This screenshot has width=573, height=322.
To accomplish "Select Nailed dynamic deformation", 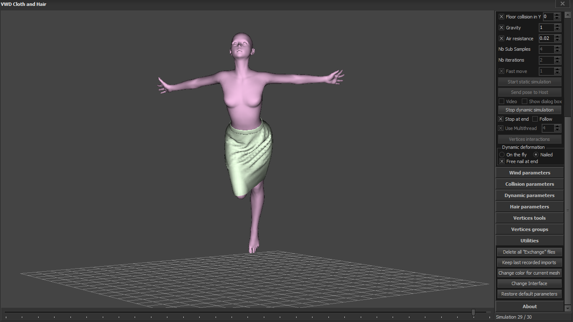I will click(x=536, y=155).
